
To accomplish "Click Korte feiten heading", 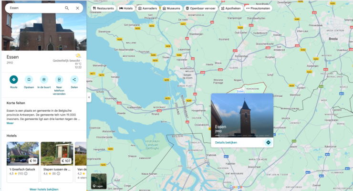I will 16,103.
